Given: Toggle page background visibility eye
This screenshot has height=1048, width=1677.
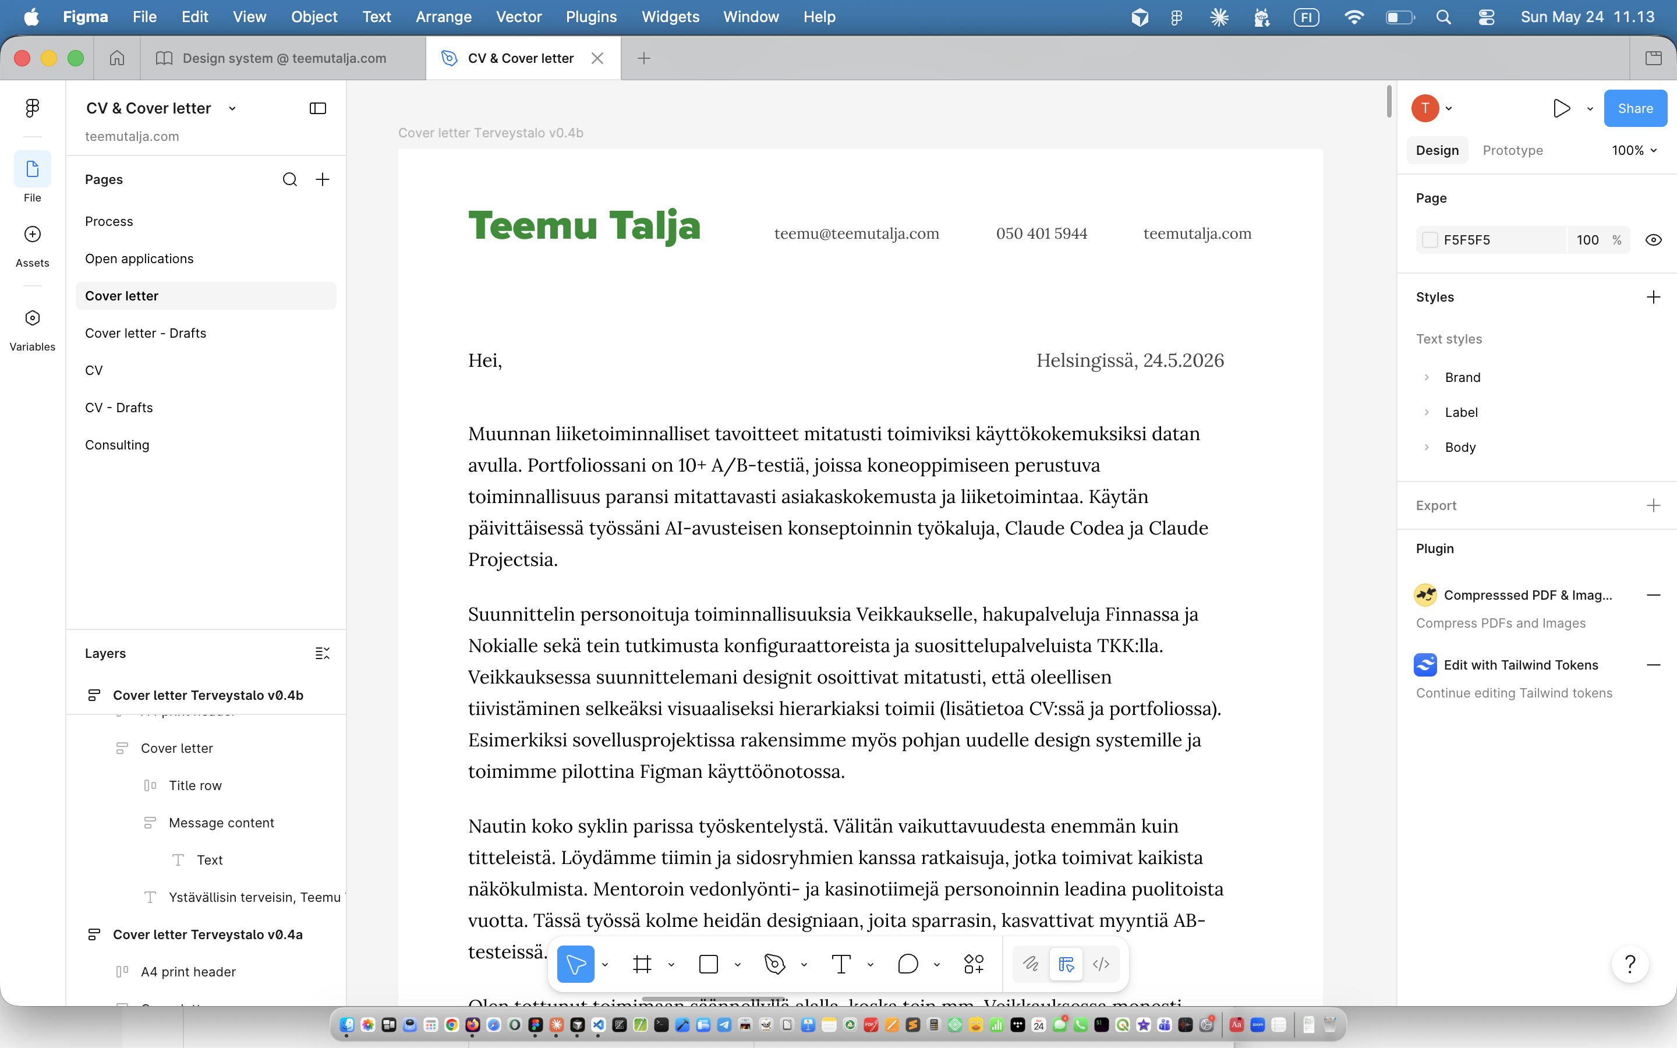Looking at the screenshot, I should coord(1654,240).
